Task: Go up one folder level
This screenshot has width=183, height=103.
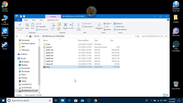Action: [27, 36]
